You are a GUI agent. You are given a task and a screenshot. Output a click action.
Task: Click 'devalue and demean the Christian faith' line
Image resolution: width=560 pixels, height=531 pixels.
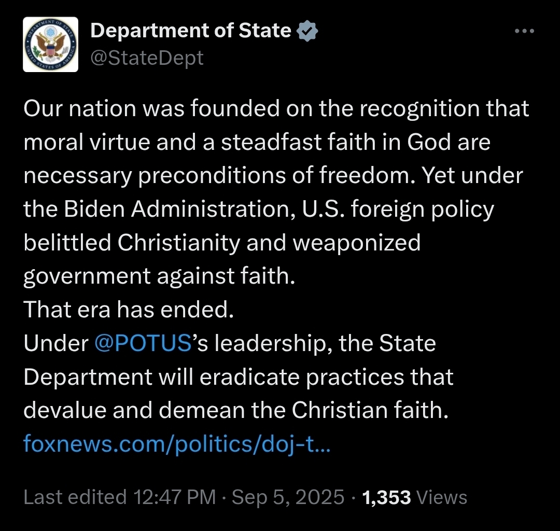tap(235, 411)
